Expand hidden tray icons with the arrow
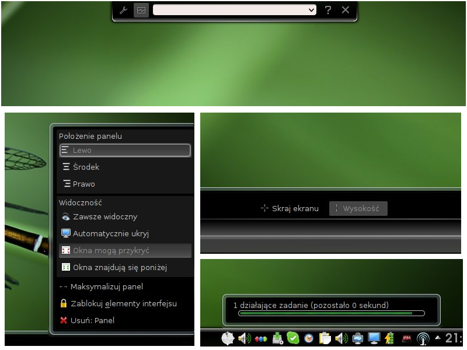Image resolution: width=467 pixels, height=350 pixels. pyautogui.click(x=438, y=338)
